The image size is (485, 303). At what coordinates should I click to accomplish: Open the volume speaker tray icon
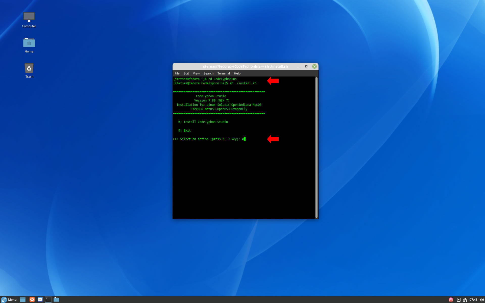pyautogui.click(x=481, y=300)
